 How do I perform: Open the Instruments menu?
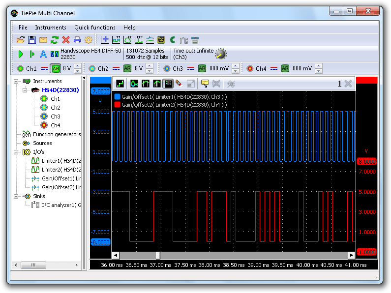(50, 28)
